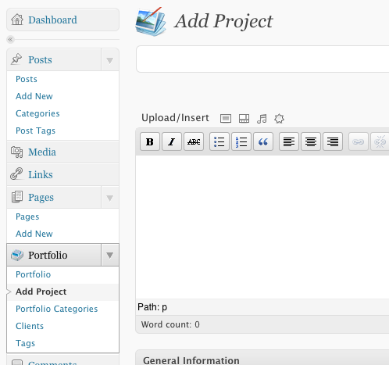This screenshot has width=389, height=365.
Task: Align text right
Action: point(333,141)
